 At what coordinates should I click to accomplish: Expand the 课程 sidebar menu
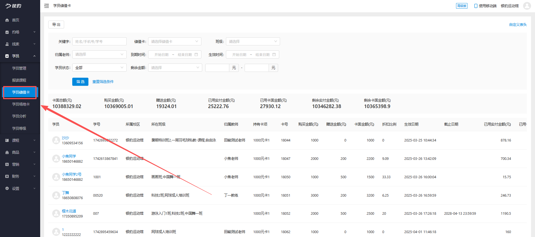[20, 140]
